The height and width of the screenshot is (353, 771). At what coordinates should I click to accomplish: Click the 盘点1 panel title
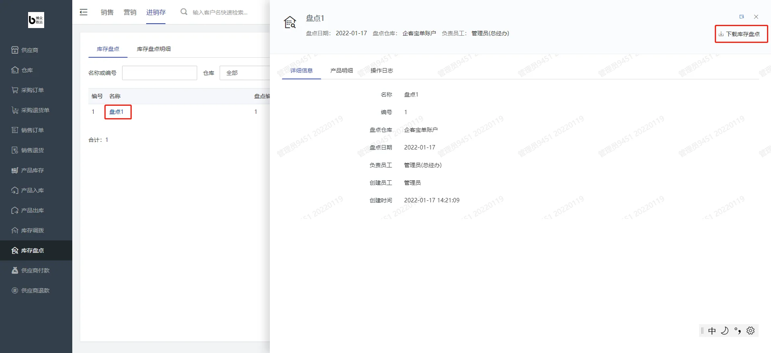315,18
